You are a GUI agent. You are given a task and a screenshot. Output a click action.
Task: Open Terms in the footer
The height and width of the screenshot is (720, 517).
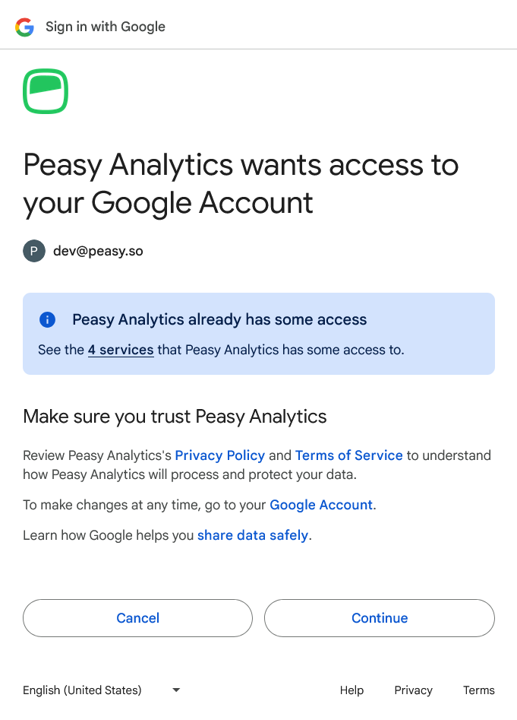pos(479,690)
